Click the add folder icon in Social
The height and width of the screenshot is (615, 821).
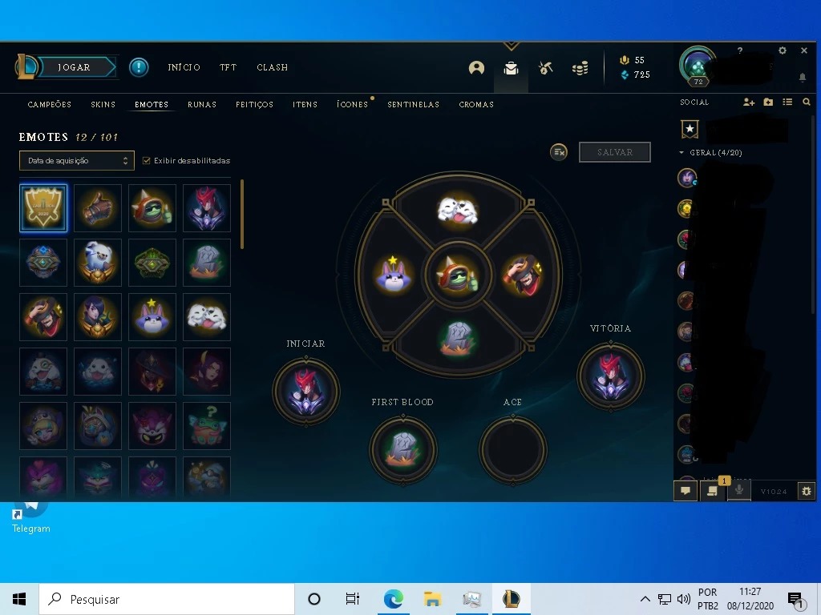point(768,102)
